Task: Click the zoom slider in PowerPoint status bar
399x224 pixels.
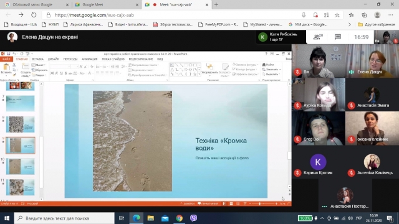Action: click(x=263, y=203)
